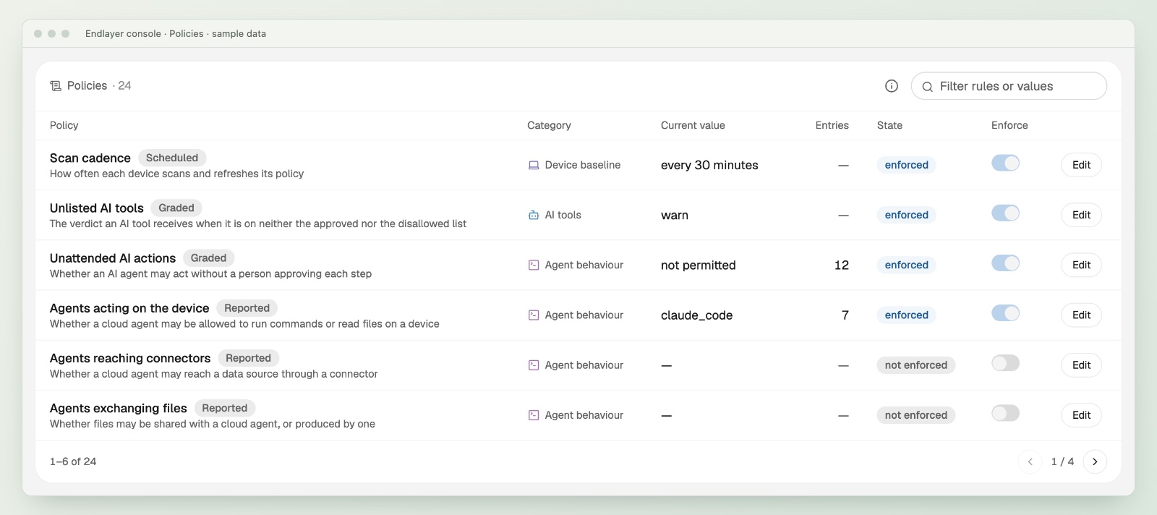Screen dimensions: 1157x515
Task: Toggle the Unlisted AI tools enforce switch
Action: tap(1005, 213)
